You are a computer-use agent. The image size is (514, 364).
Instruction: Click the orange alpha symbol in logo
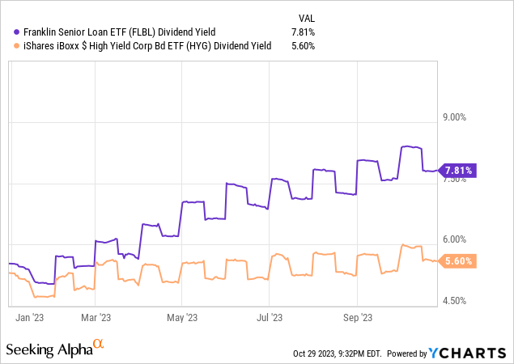[x=98, y=344]
